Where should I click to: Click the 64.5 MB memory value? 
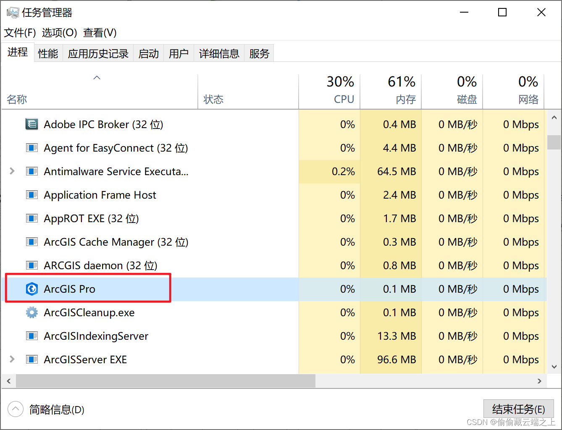click(397, 171)
